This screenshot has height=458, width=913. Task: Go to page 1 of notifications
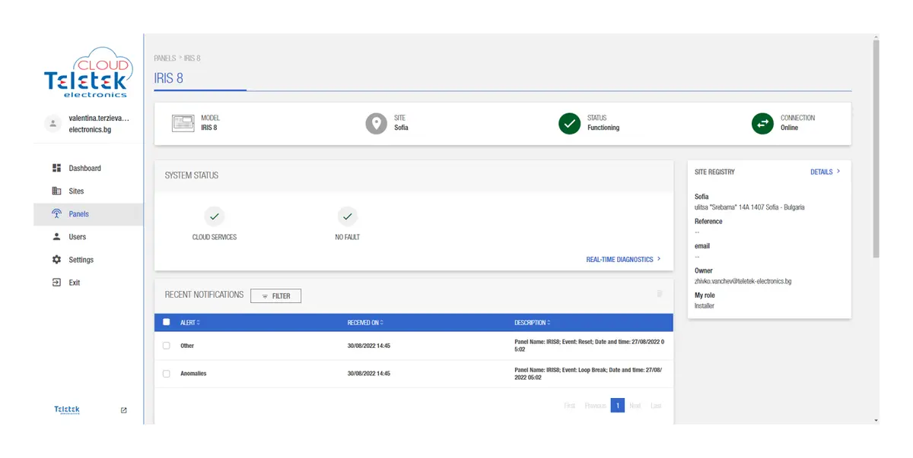[x=618, y=406]
